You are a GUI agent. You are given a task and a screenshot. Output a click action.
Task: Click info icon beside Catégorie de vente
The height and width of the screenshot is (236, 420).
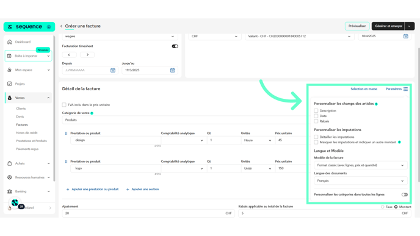tap(92, 113)
